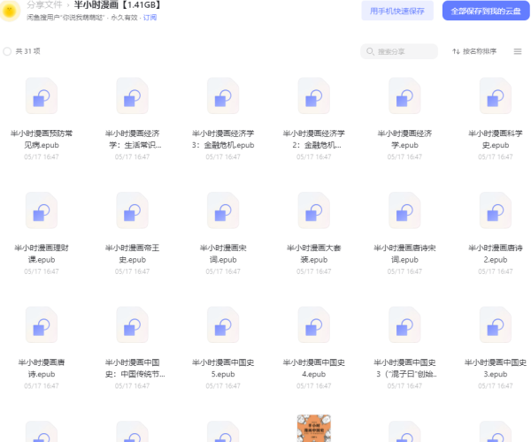Click 用手机快速保存 button
Screen dimensions: 531x442
click(397, 11)
